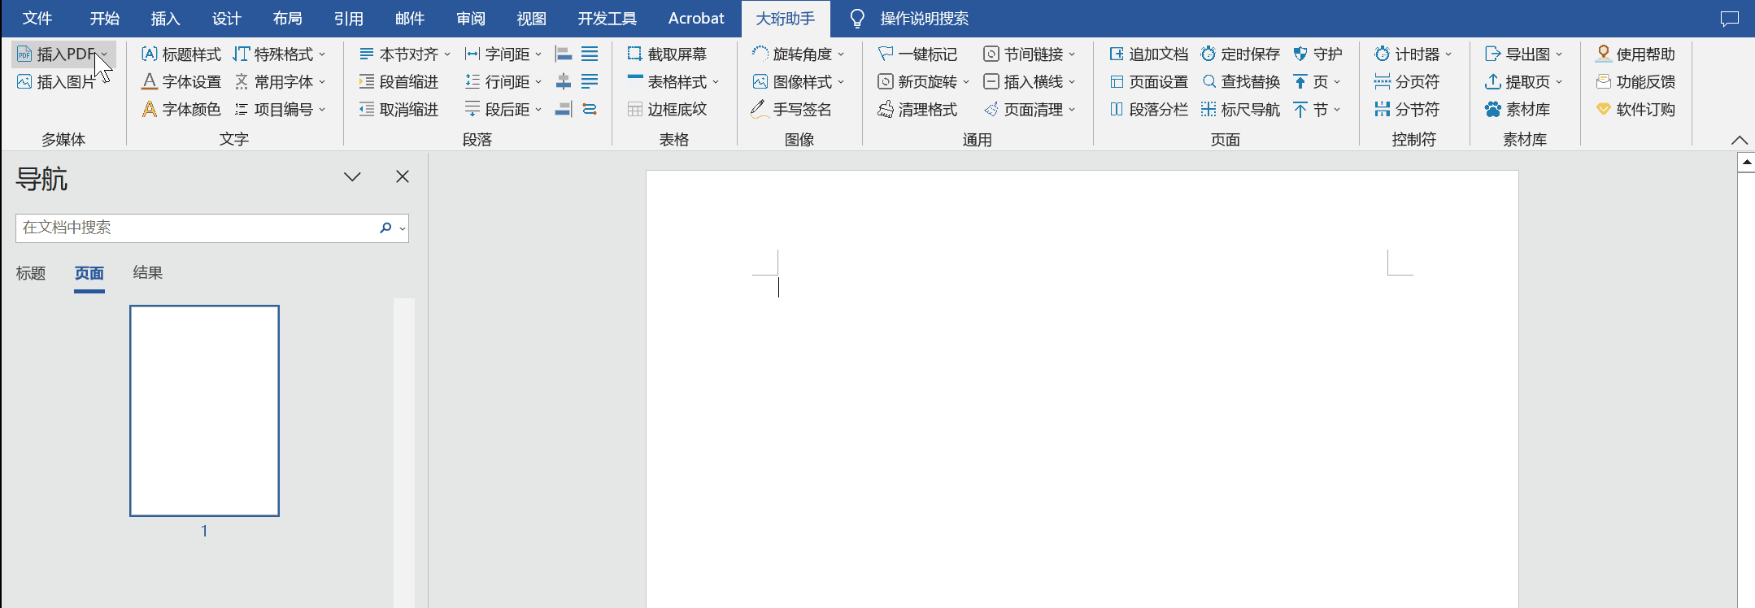Click the justify paragraph icon
This screenshot has height=608, width=1755.
pos(590,54)
